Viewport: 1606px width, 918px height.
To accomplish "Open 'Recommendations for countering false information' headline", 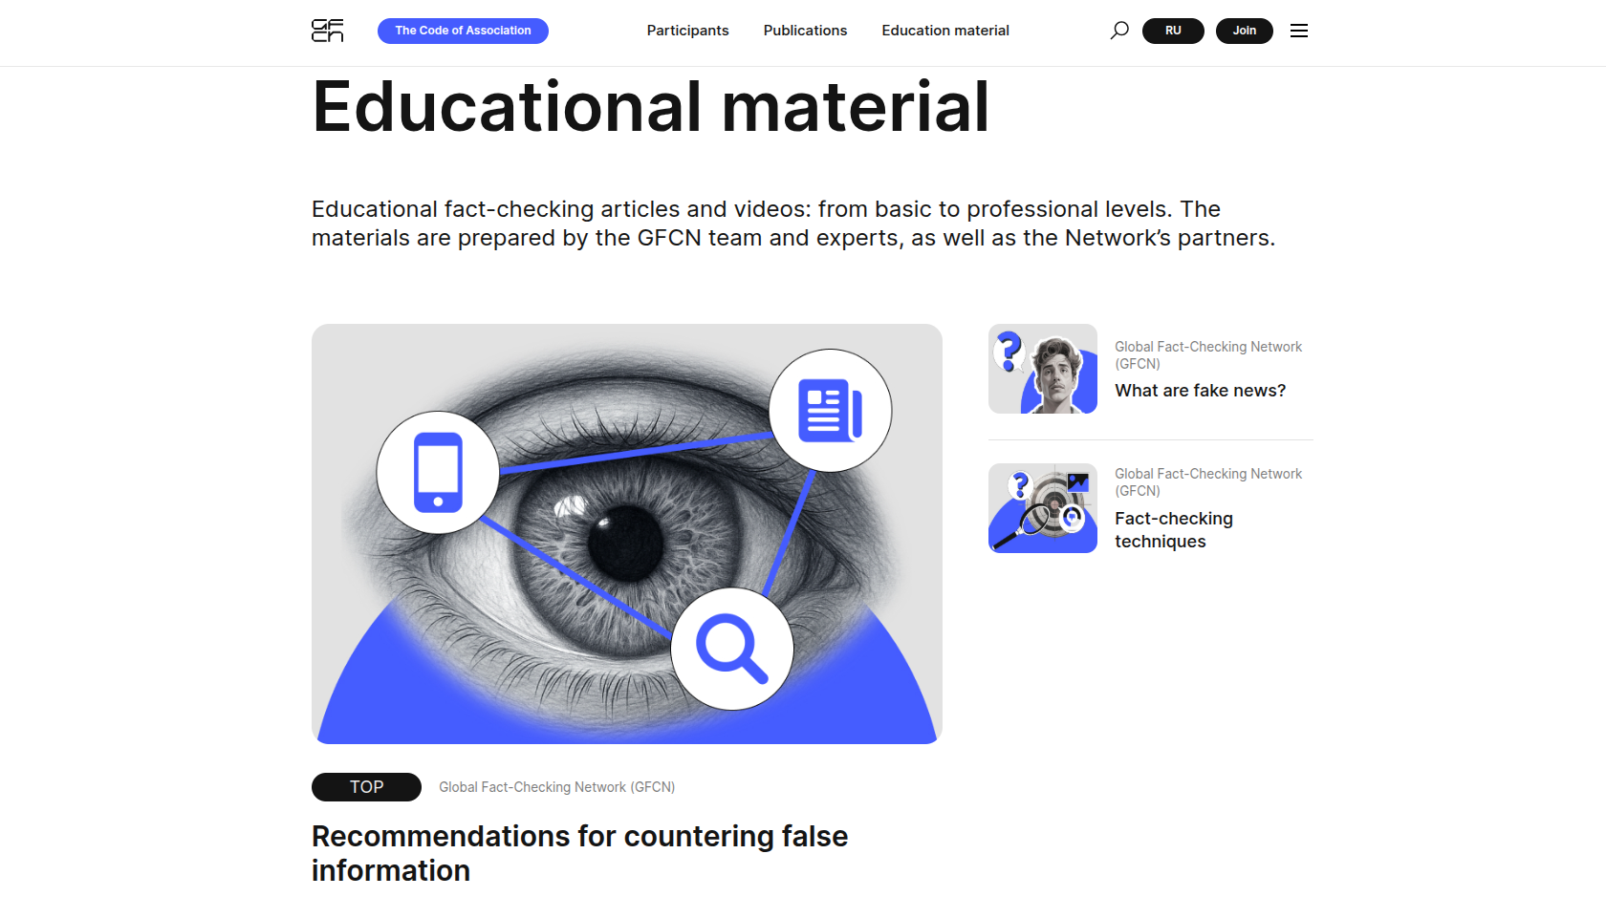I will pos(579,853).
